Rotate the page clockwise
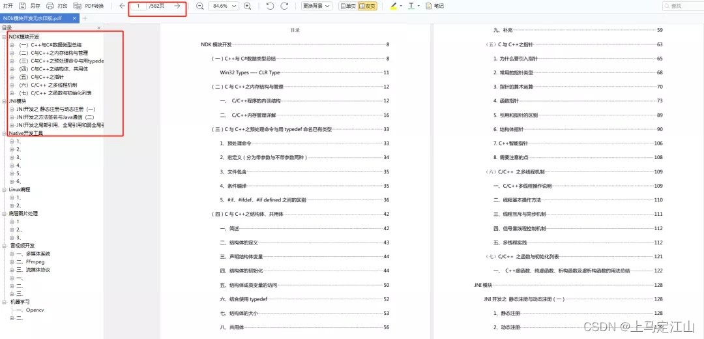 (x=284, y=6)
